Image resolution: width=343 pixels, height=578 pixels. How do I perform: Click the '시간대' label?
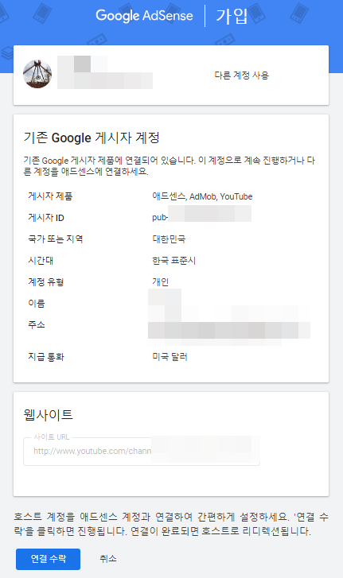41,260
